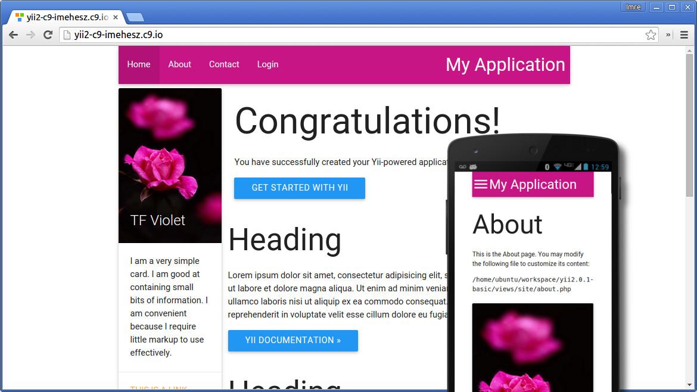
Task: Go to the Home nav item
Action: (x=139, y=64)
